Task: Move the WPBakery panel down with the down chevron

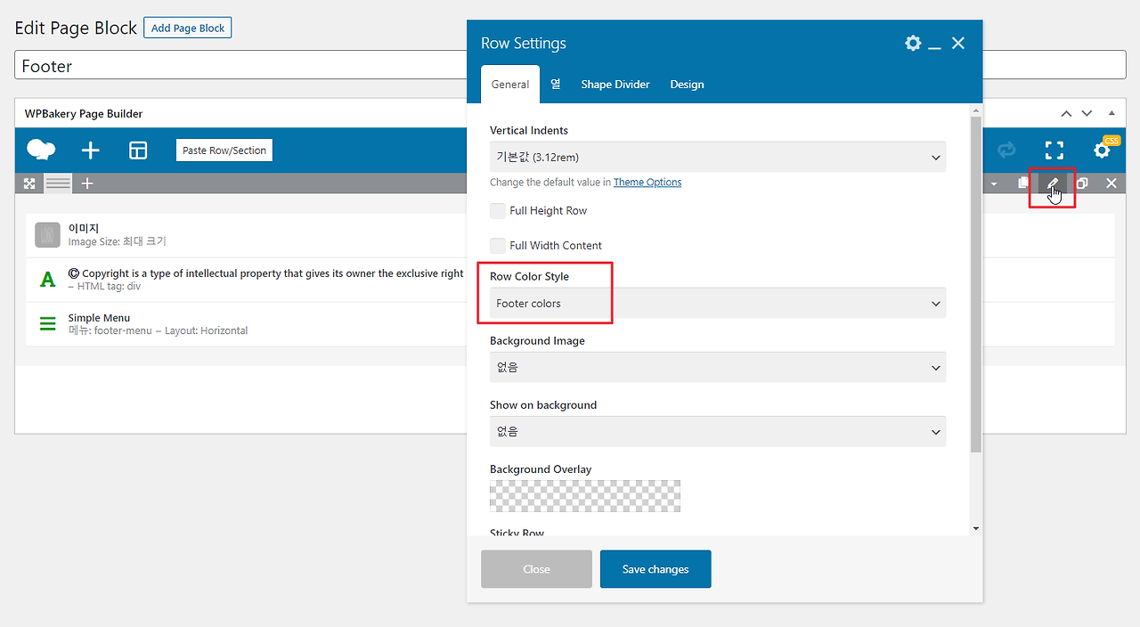Action: click(1087, 113)
